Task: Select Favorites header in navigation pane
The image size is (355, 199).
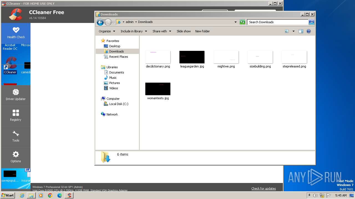Action: 113,41
